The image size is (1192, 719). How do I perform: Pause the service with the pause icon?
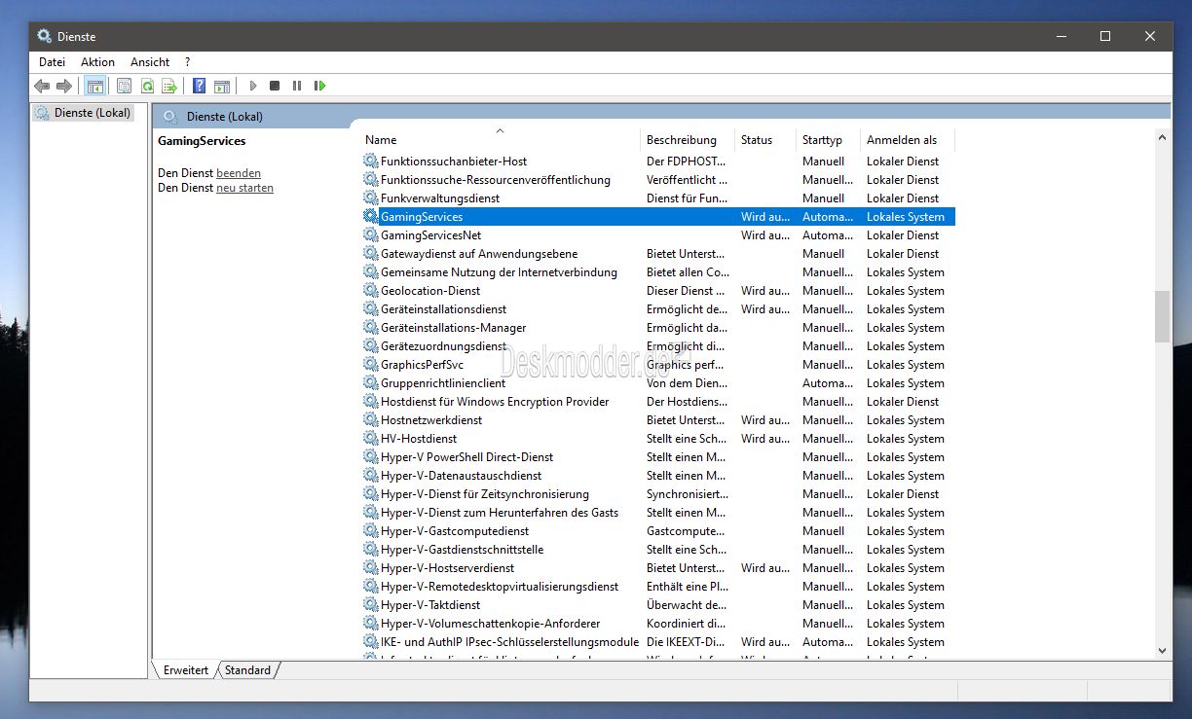pos(297,86)
